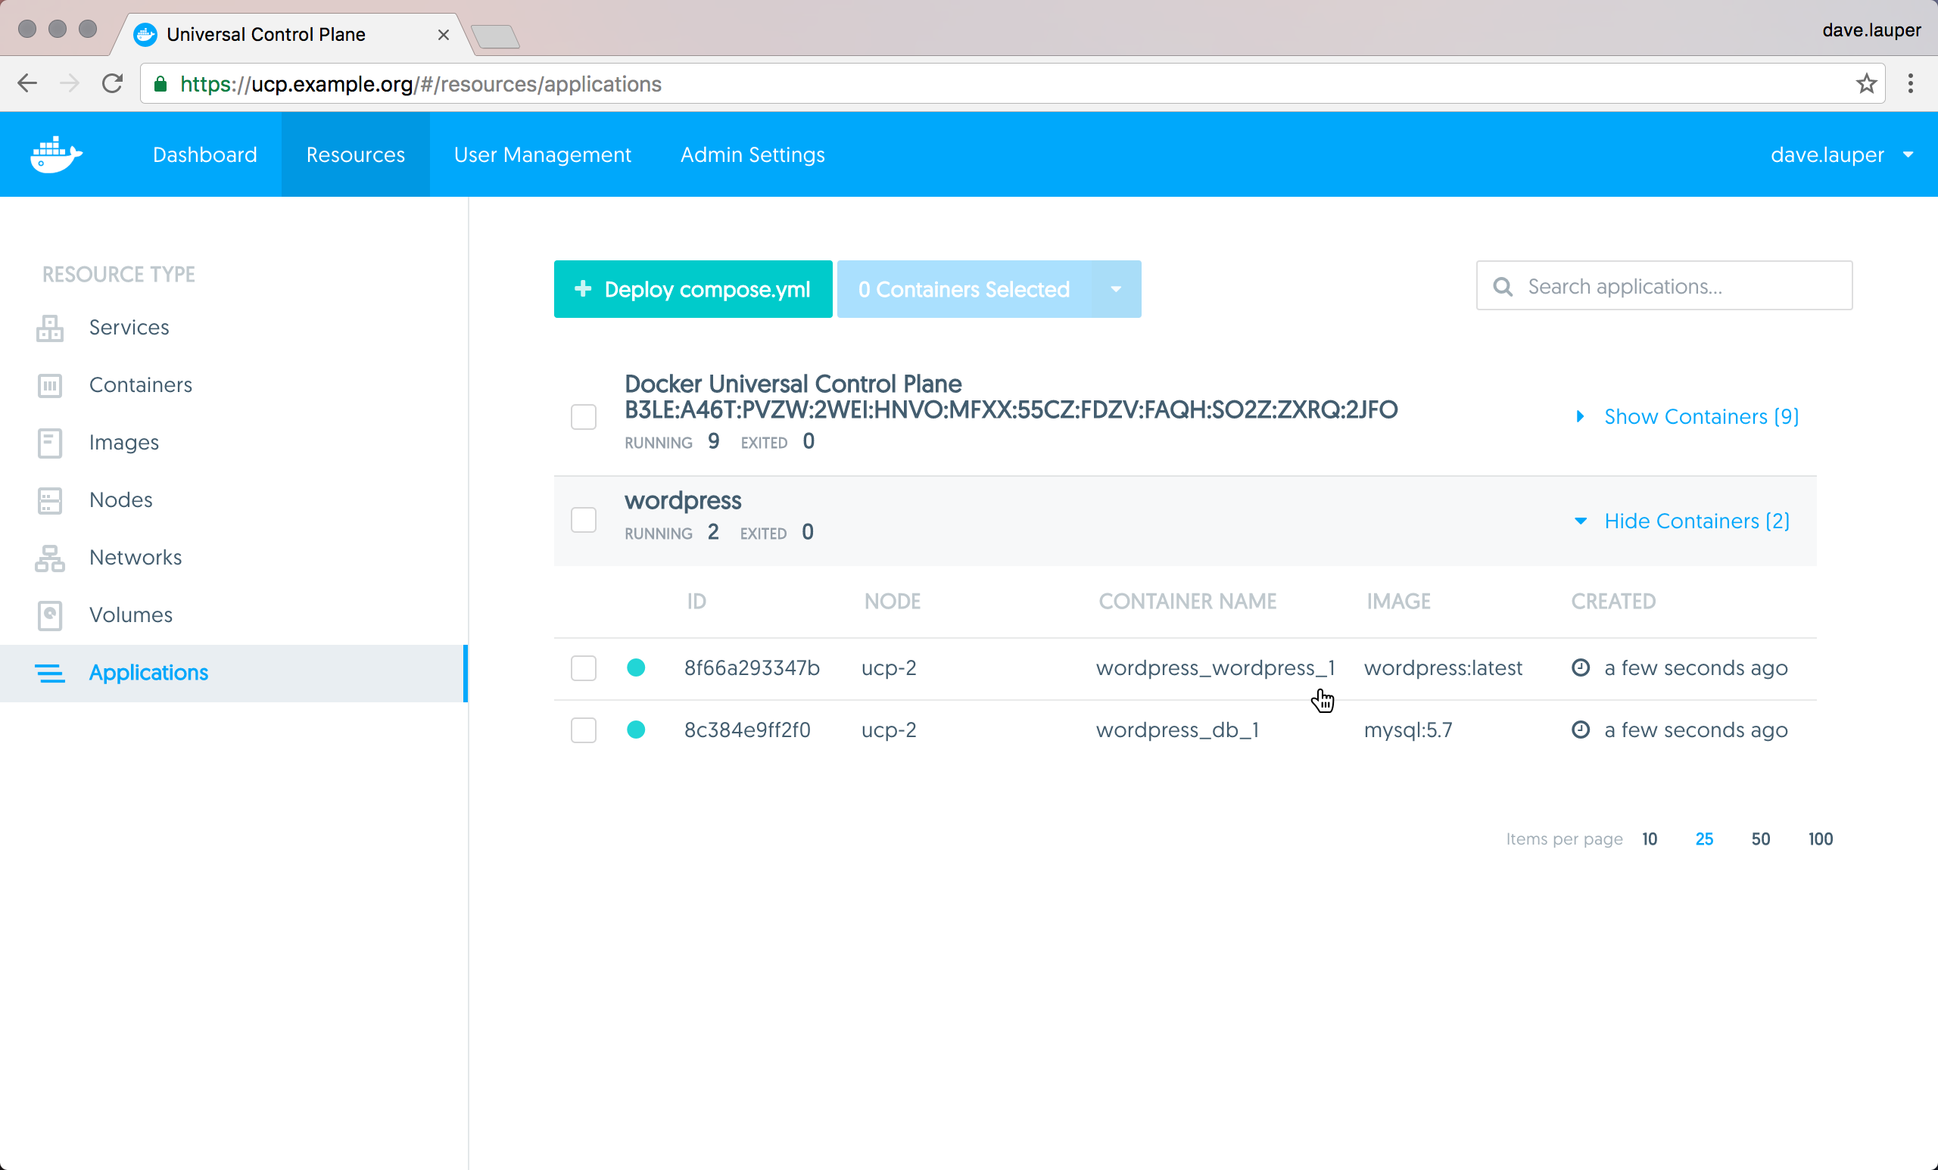
Task: Open Networks via its sidebar icon
Action: (49, 558)
